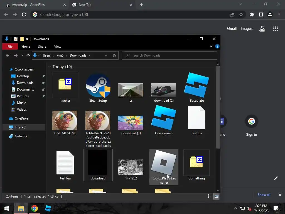Viewport: 285px width, 214px height.
Task: Open the File menu in Explorer
Action: pyautogui.click(x=10, y=47)
